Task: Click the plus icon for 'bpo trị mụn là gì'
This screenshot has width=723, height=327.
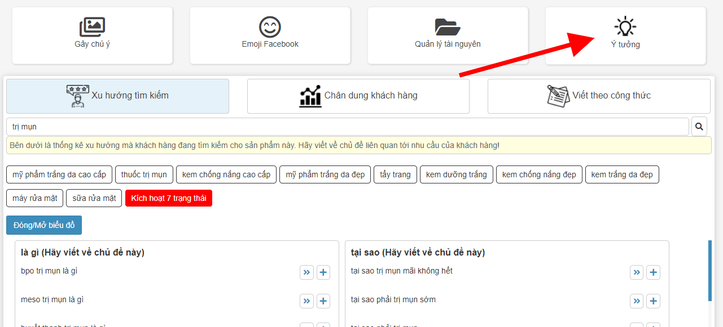Action: click(x=323, y=272)
